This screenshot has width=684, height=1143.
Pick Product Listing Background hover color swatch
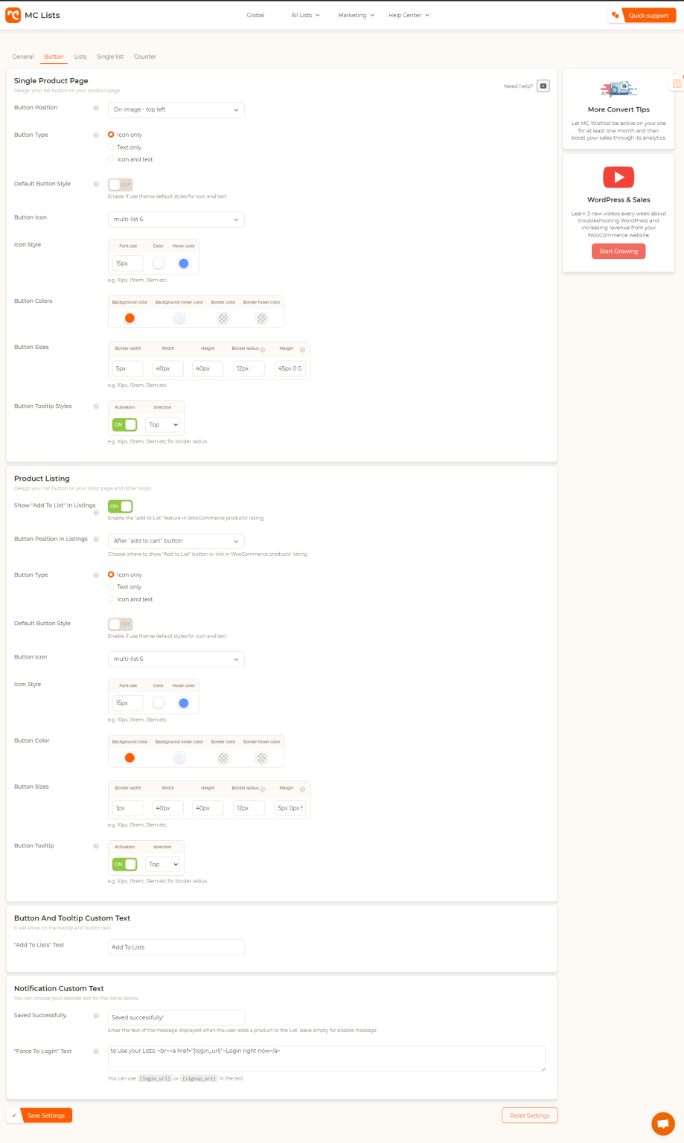[179, 758]
